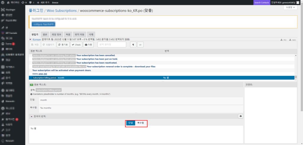
Task: Switch to the 복원 tab
Action: (x=68, y=34)
